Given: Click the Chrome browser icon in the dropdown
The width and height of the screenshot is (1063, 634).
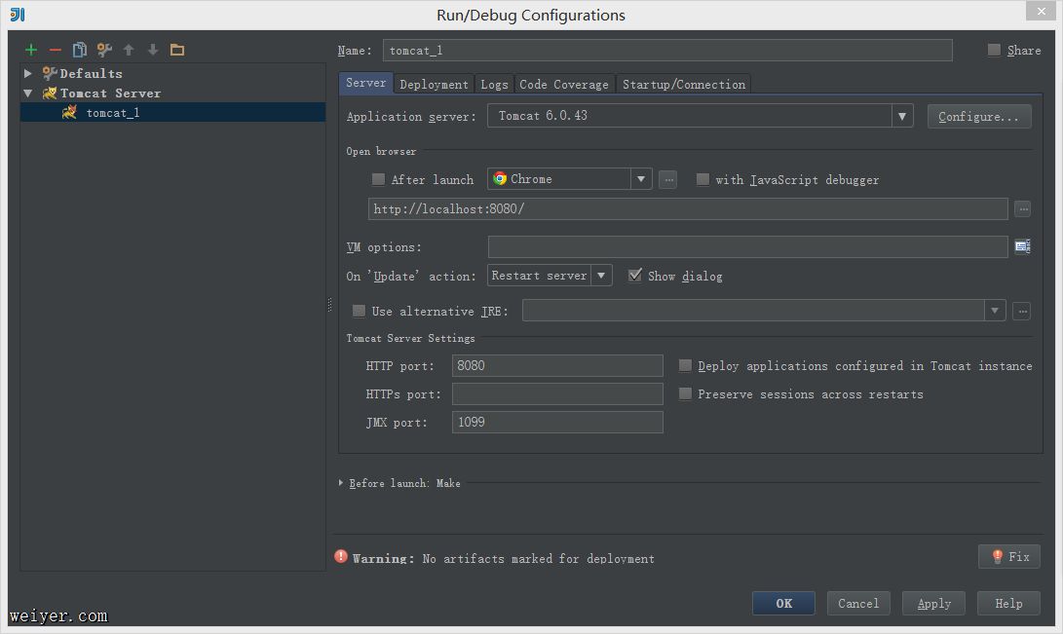Looking at the screenshot, I should 500,179.
